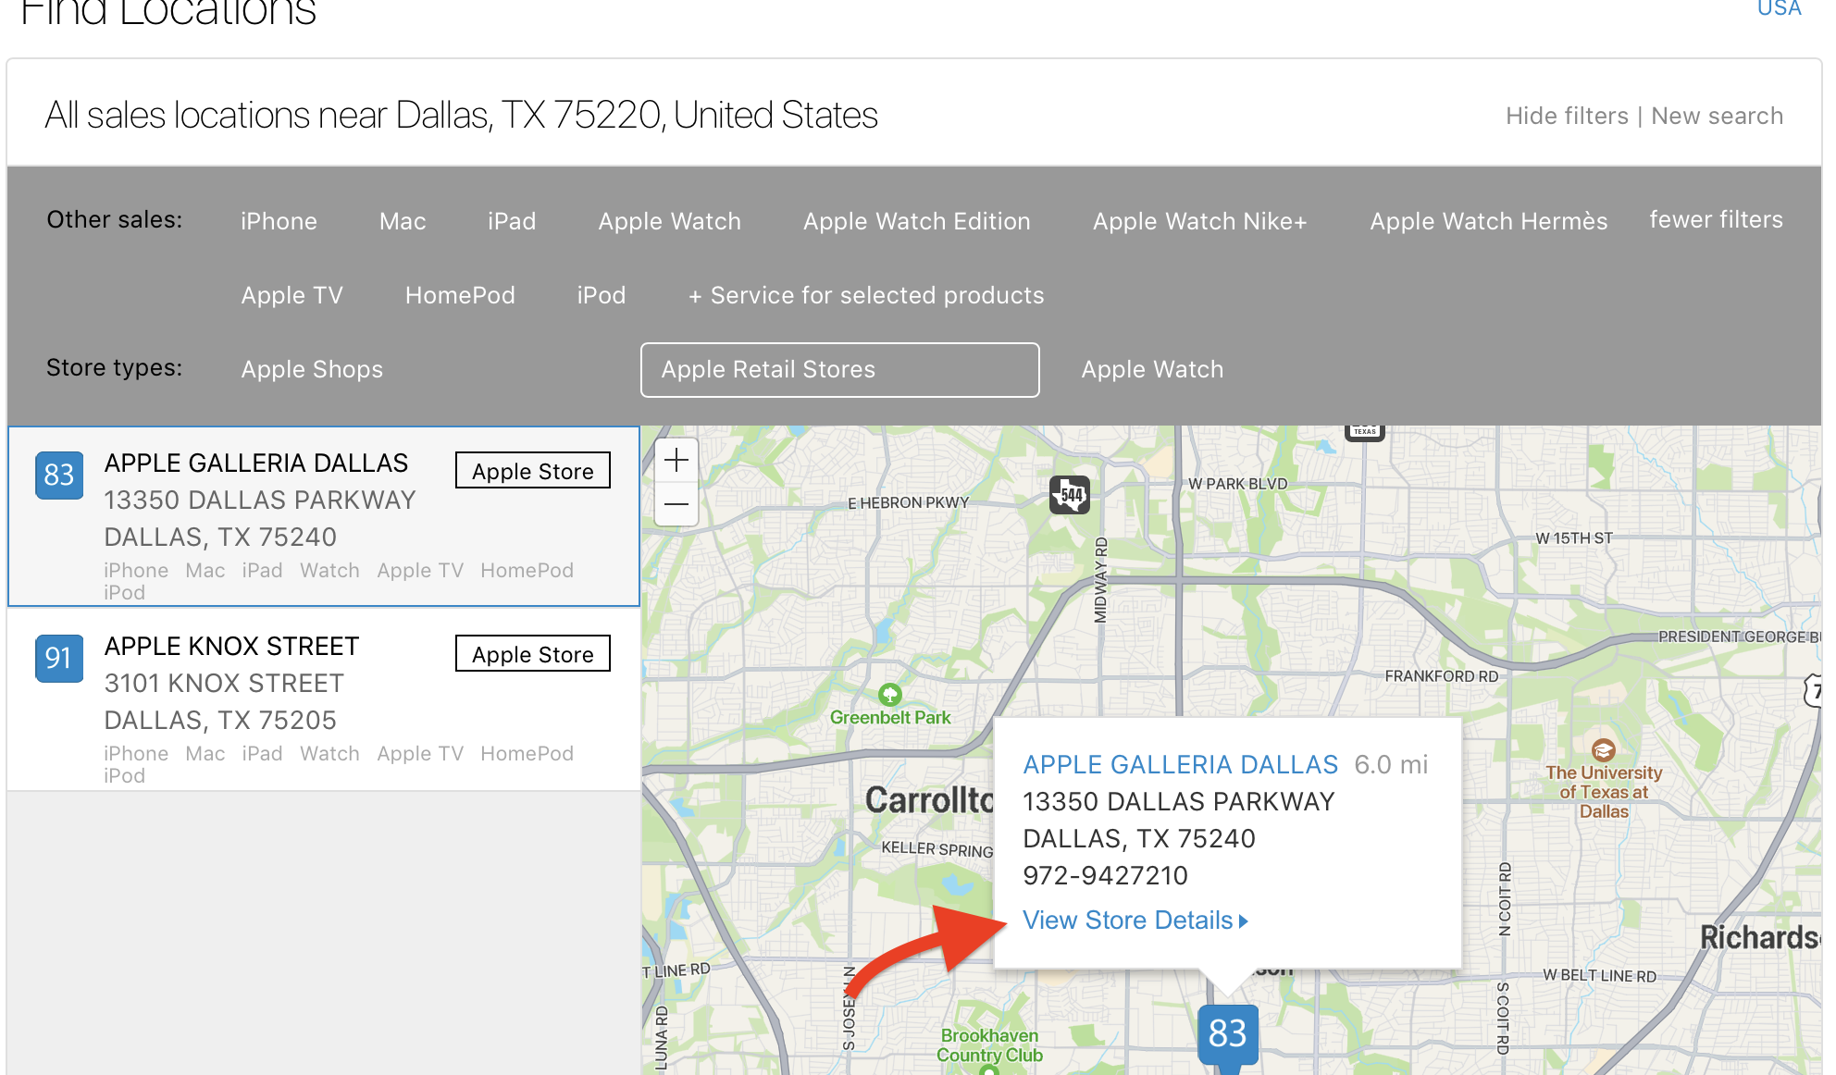Toggle the iPhone sales filter
This screenshot has height=1075, width=1836.
278,221
